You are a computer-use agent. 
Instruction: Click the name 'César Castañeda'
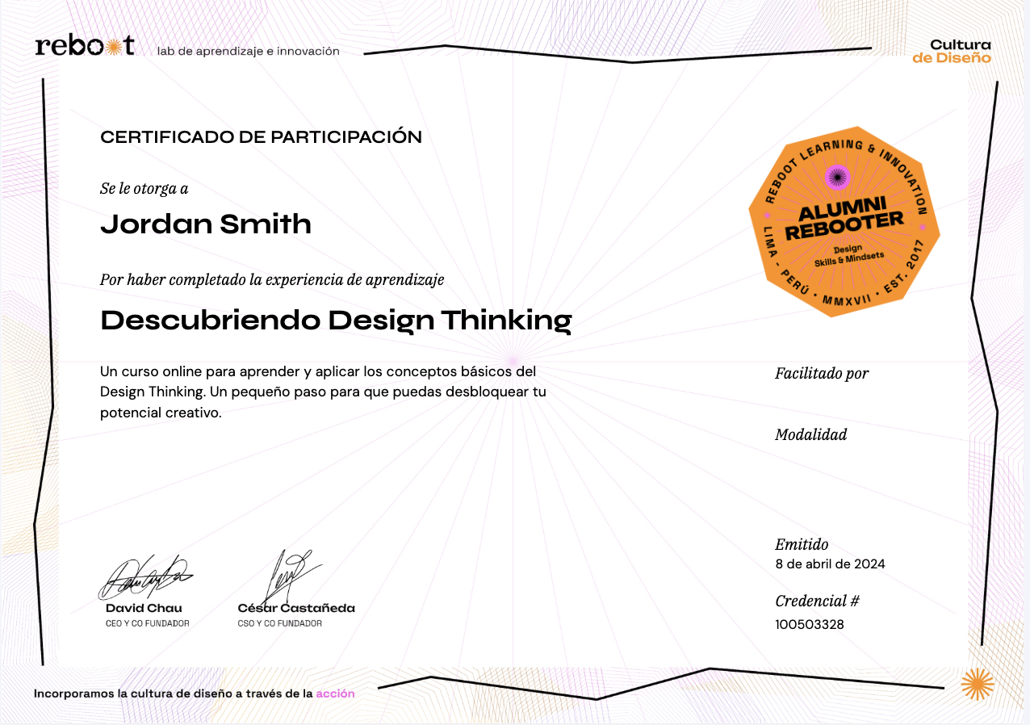point(296,608)
